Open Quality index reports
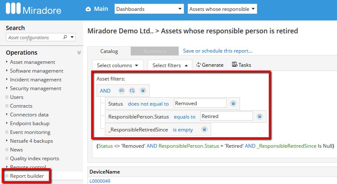The width and height of the screenshot is (337, 184). click(34, 159)
